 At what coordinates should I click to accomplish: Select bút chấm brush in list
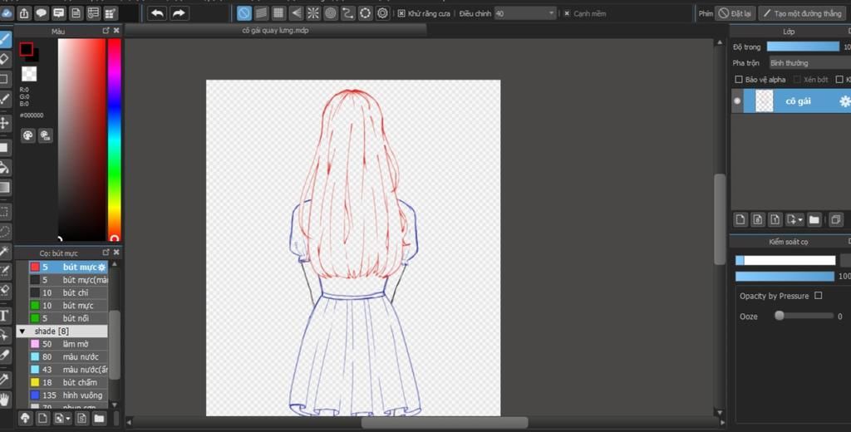pyautogui.click(x=68, y=383)
